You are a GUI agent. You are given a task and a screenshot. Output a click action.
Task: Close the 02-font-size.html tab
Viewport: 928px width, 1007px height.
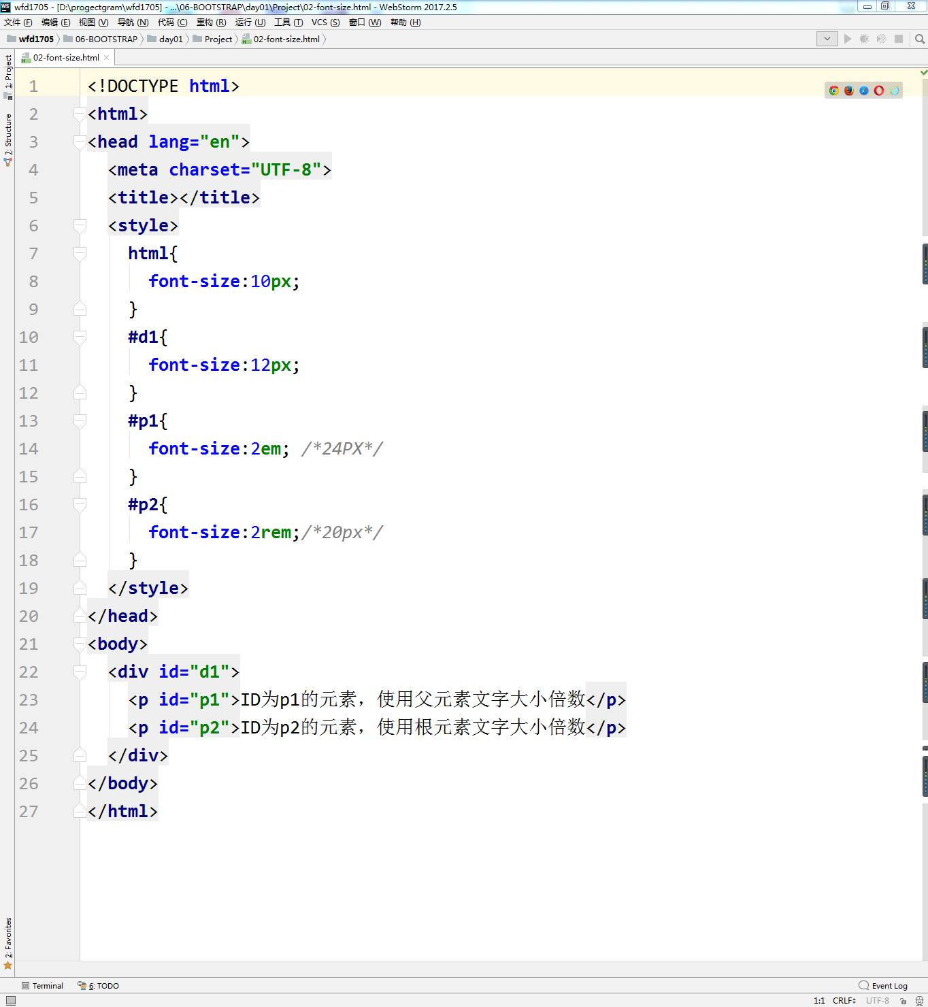(x=107, y=57)
